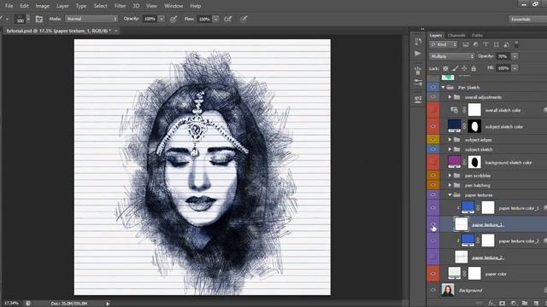Filter layers by shape layers icon

pos(496,44)
